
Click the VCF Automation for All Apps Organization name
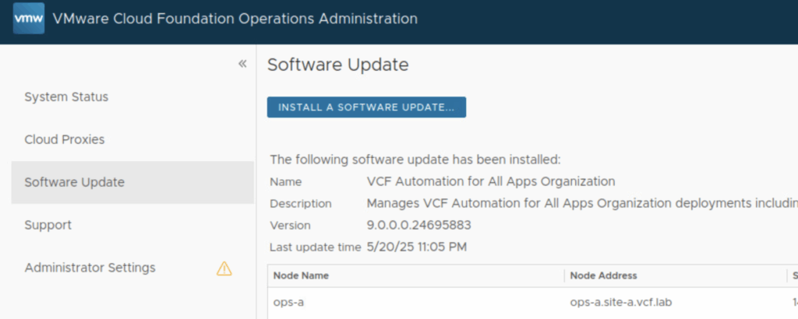coord(490,182)
